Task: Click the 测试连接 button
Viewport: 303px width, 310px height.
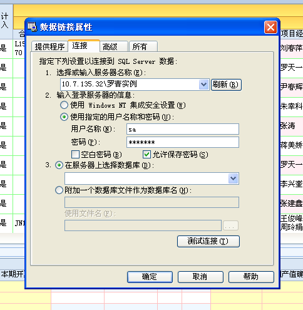Action: pos(208,241)
